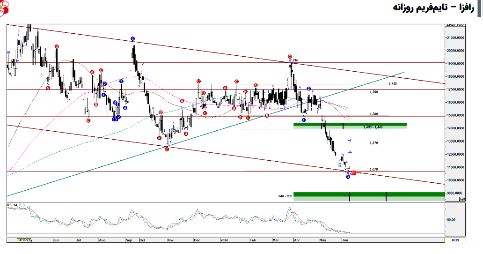Click the 50.00 RSI axis value
Screen dimensions: 483x254
pyautogui.click(x=451, y=219)
